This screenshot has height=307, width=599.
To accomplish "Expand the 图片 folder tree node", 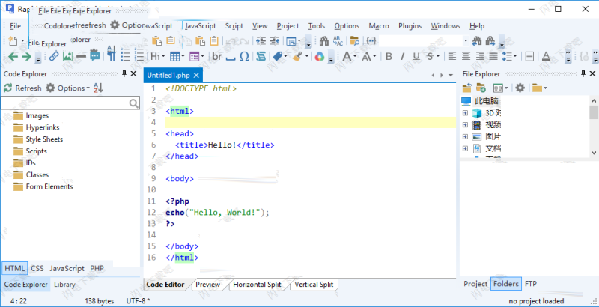I will click(x=465, y=137).
